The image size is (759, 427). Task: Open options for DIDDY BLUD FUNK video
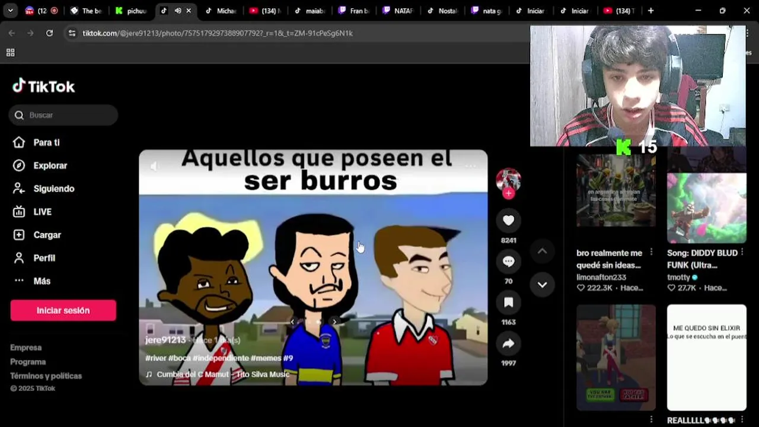[742, 252]
